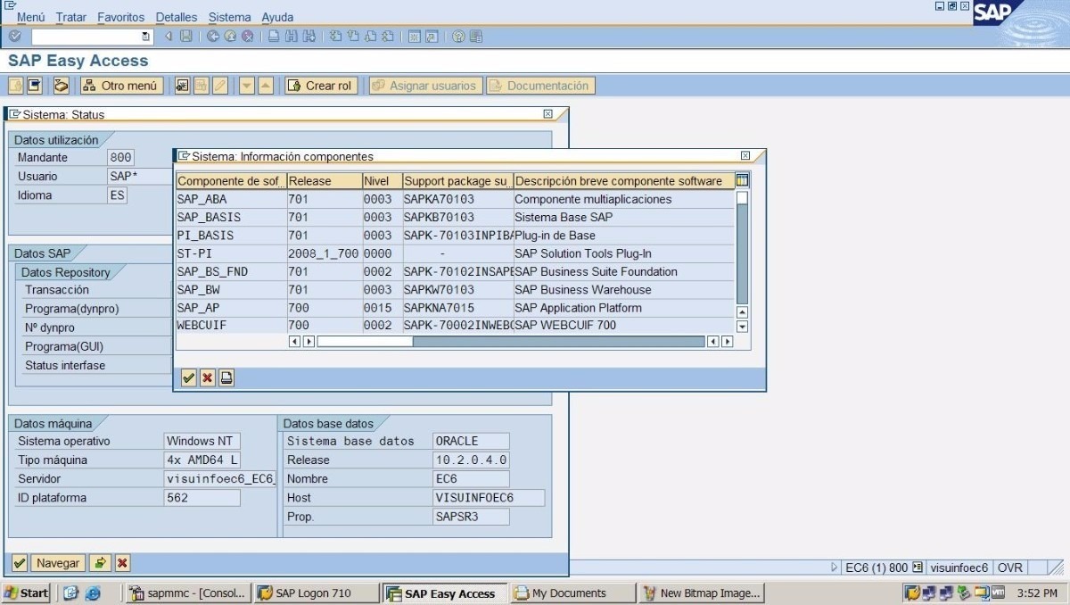
Task: Click the SAP menu icon in the application toolbar
Action: click(x=35, y=86)
